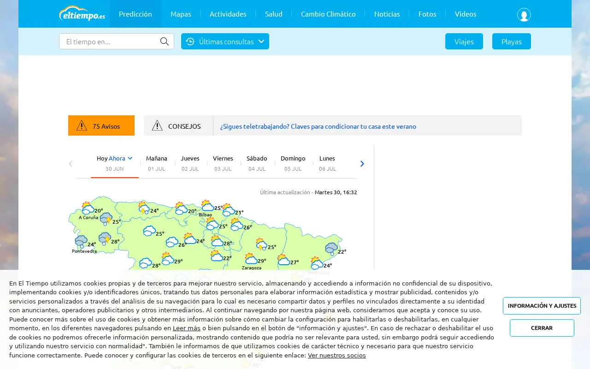The width and height of the screenshot is (590, 369).
Task: Select the Viernes 03 JUL tab
Action: pos(223,163)
